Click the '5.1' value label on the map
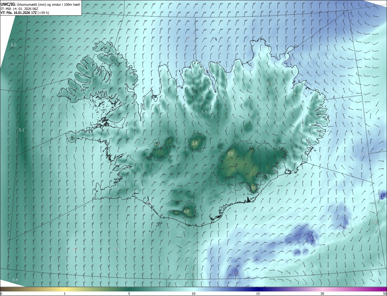Viewport: 387px width, 296px height. click(x=21, y=130)
